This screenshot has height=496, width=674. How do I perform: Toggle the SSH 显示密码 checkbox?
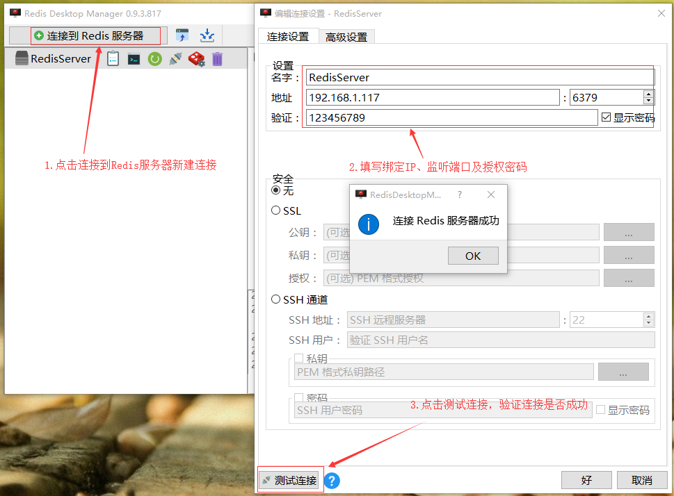(600, 410)
